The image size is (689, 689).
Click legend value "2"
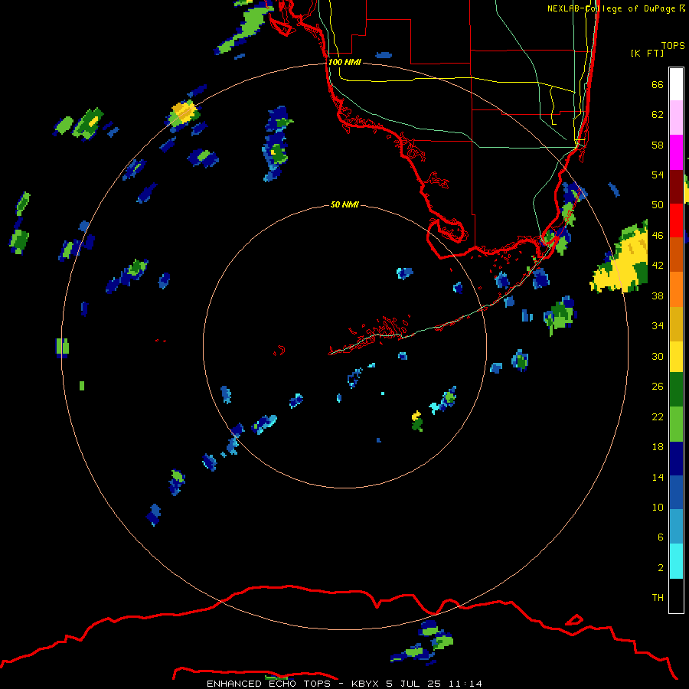pyautogui.click(x=661, y=568)
